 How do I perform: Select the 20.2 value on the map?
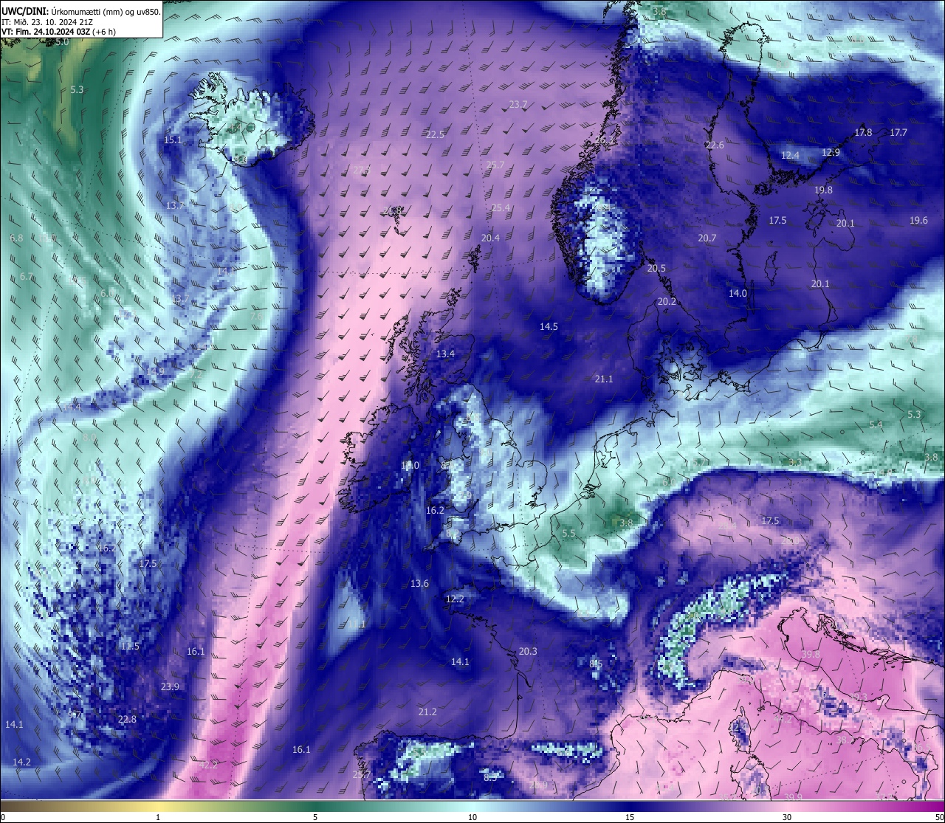coord(666,301)
